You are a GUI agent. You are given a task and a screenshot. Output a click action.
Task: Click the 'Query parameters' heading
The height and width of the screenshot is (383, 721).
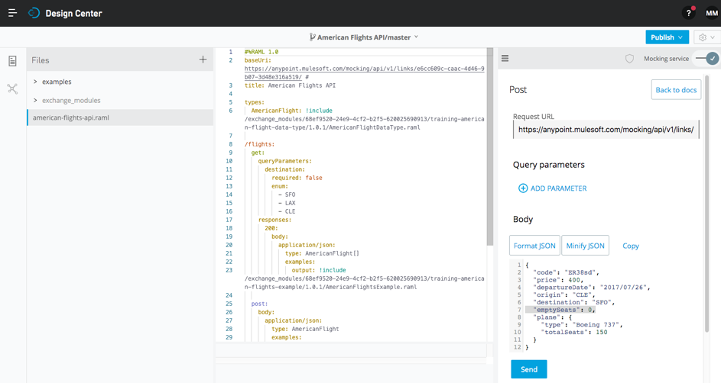click(548, 165)
